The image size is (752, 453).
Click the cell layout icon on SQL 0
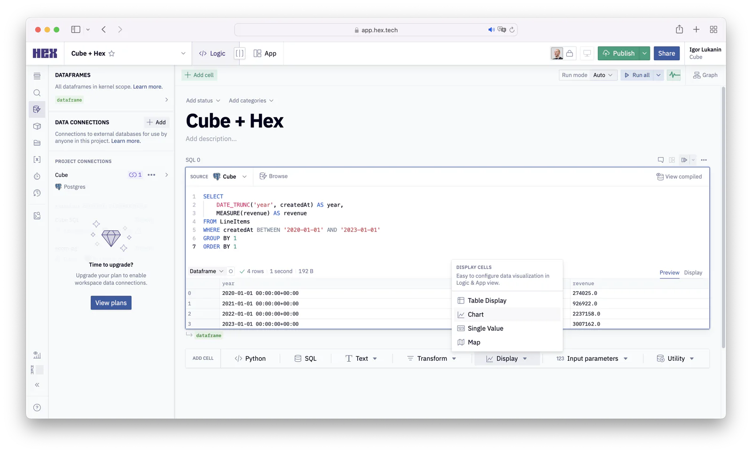point(672,160)
